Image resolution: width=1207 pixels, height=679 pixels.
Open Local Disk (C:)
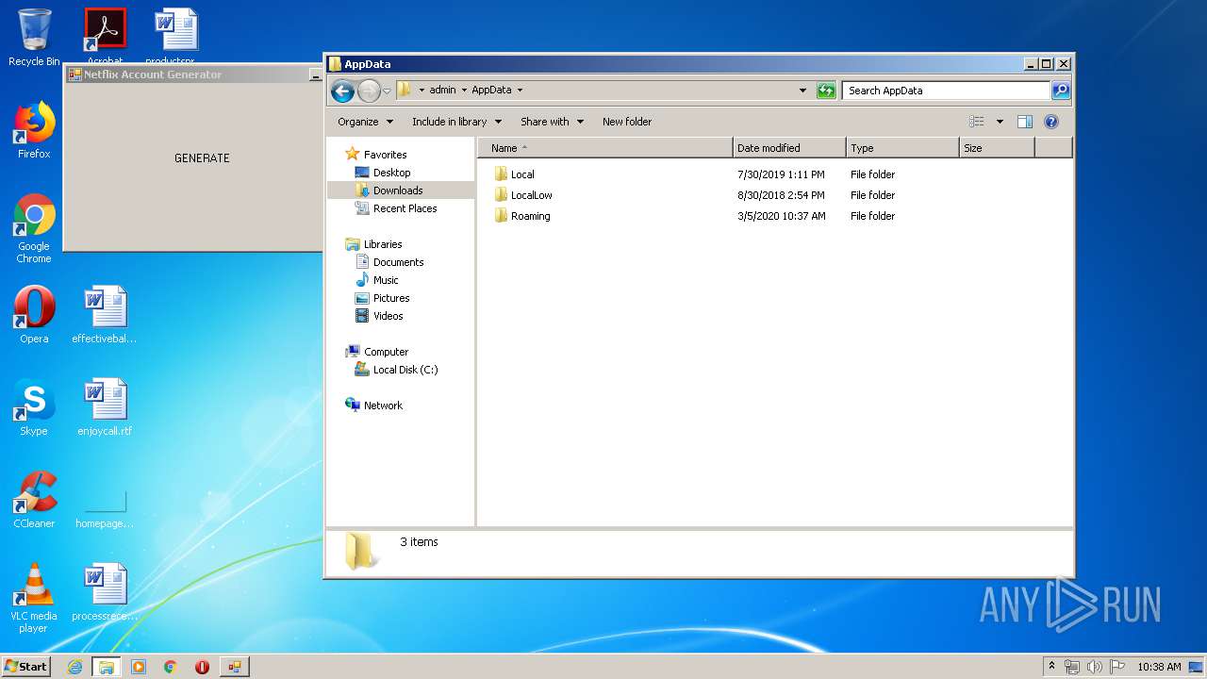(x=396, y=370)
